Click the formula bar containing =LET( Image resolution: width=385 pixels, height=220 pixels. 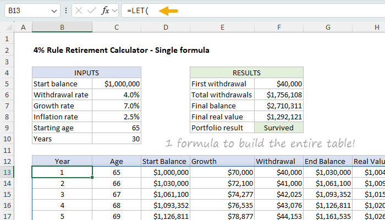pos(253,10)
